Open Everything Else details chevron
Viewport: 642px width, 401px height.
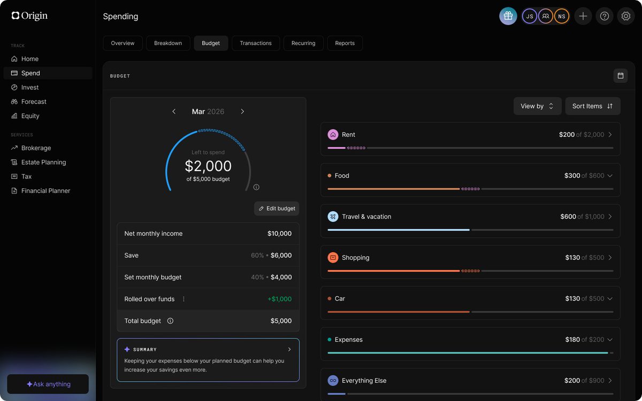pyautogui.click(x=610, y=381)
